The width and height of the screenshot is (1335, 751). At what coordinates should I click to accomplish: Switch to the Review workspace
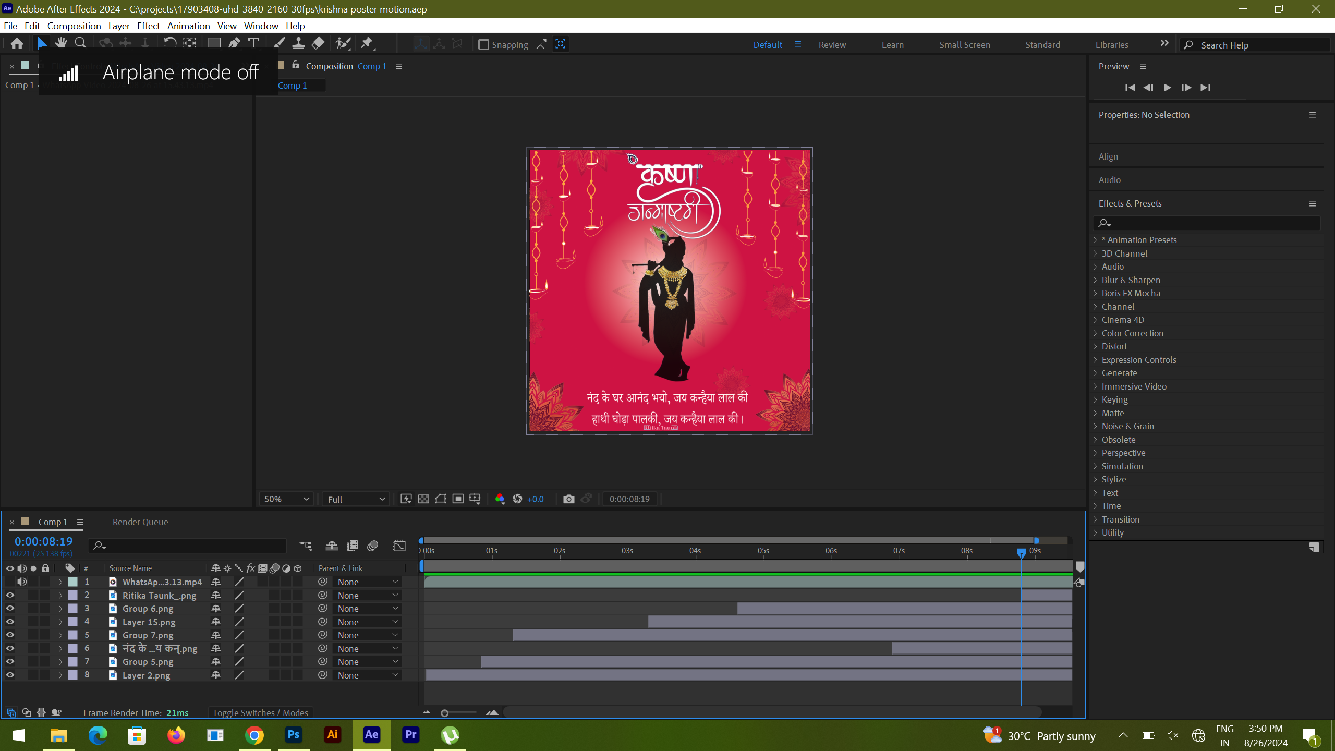[x=832, y=45]
